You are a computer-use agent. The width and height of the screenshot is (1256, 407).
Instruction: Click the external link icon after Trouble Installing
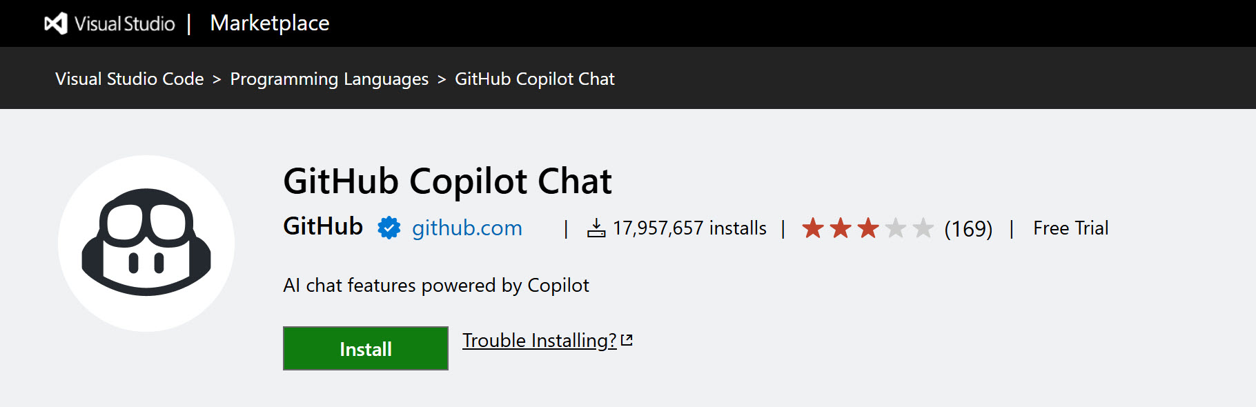pyautogui.click(x=628, y=339)
